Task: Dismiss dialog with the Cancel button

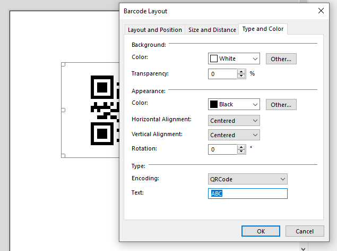Action: (305, 231)
